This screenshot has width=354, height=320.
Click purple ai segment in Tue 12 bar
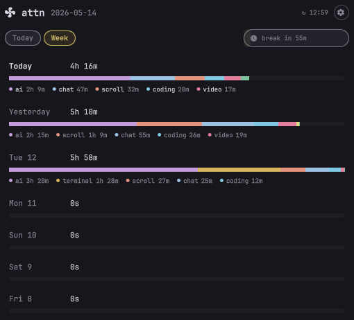(103, 170)
